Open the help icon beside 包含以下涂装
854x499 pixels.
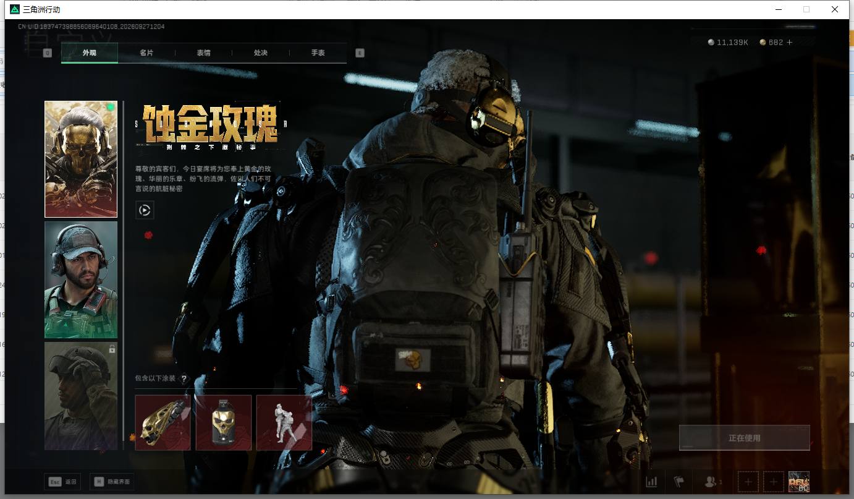click(184, 378)
